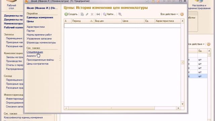Click the vertical scrollbar up arrow in Цены table

click(x=182, y=21)
